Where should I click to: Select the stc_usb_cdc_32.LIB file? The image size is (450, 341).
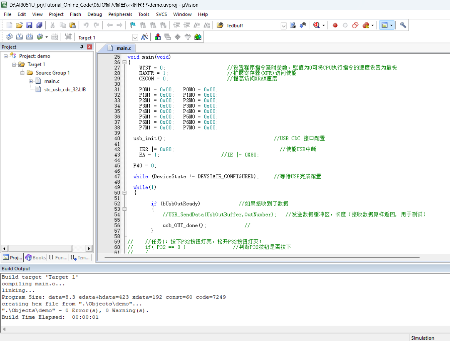[x=65, y=89]
